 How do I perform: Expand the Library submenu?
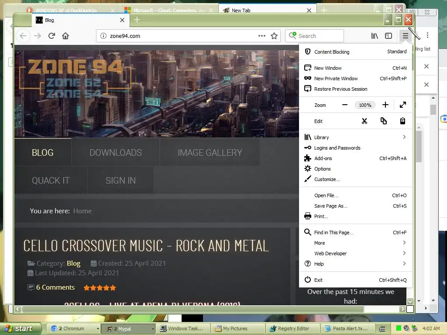point(355,137)
